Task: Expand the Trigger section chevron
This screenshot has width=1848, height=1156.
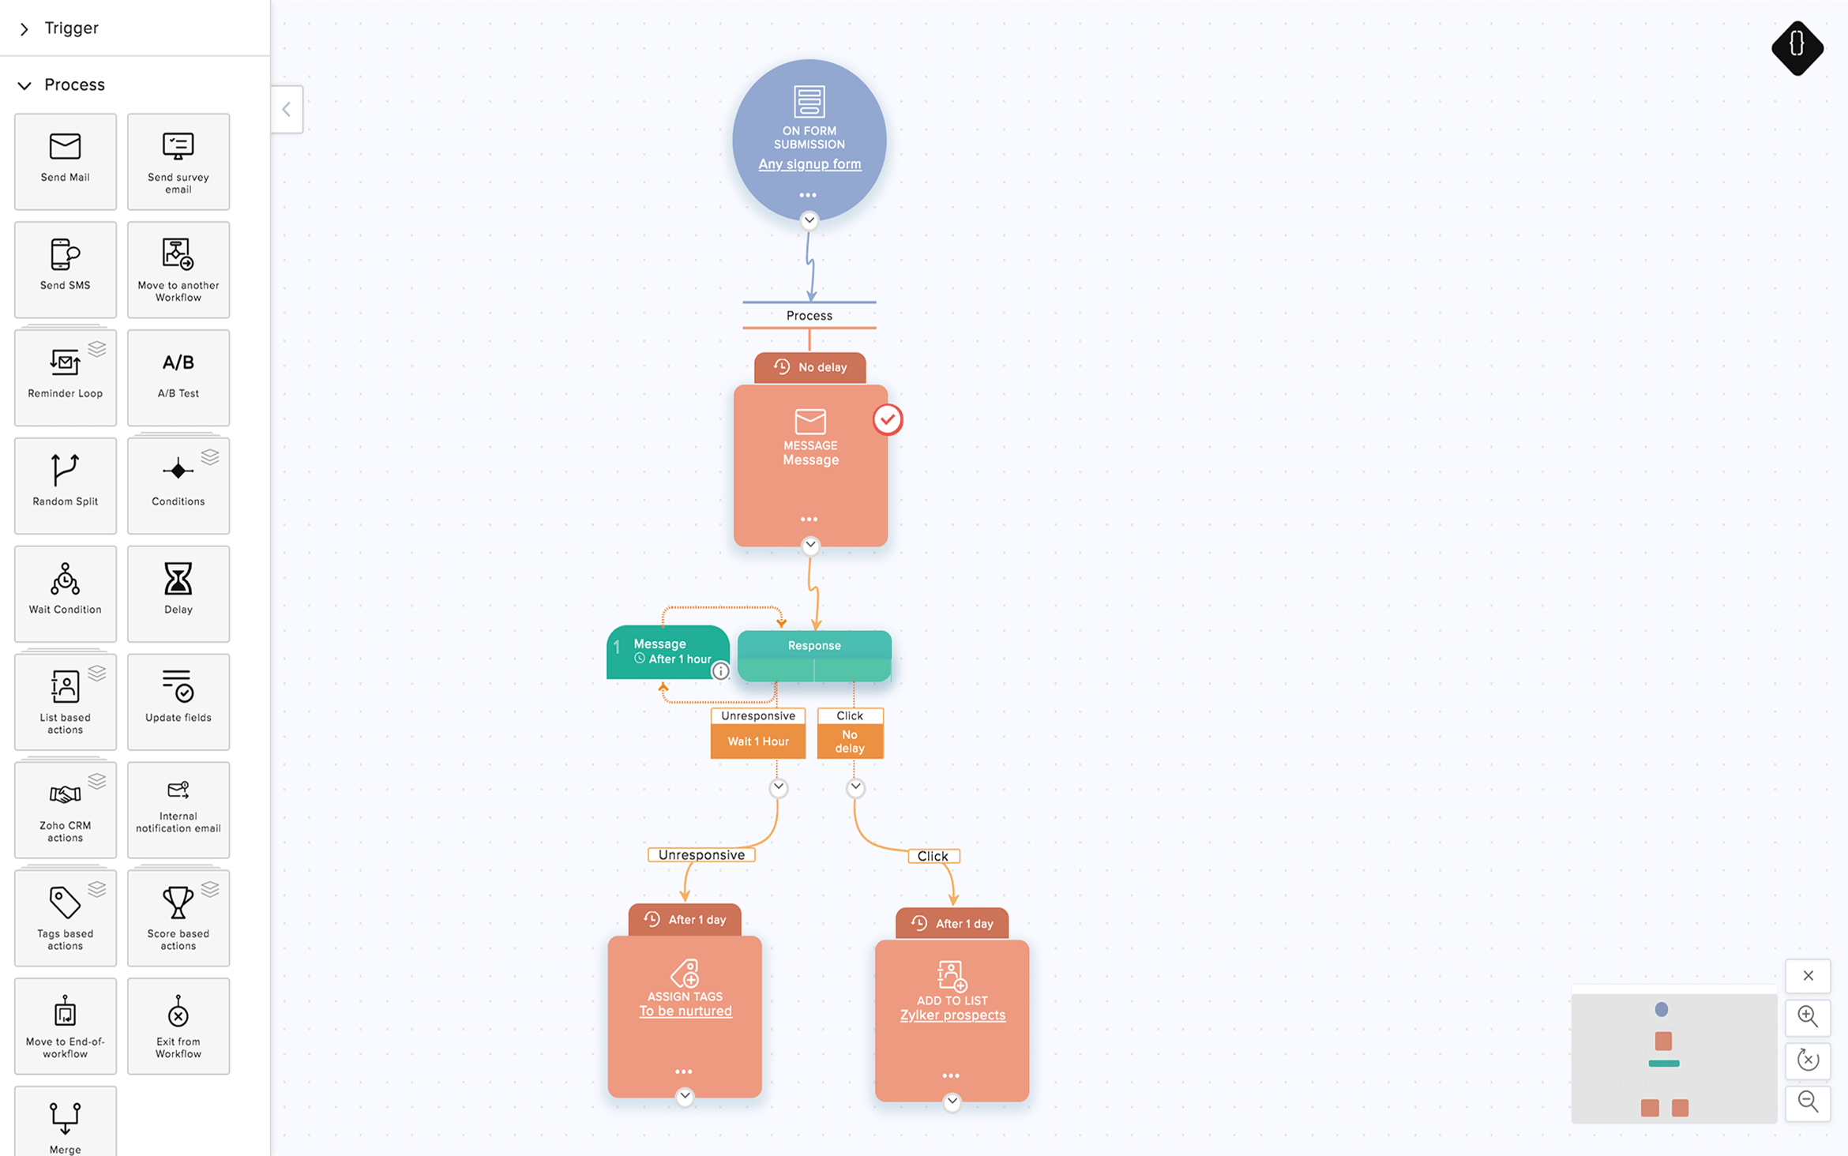Action: coord(24,28)
